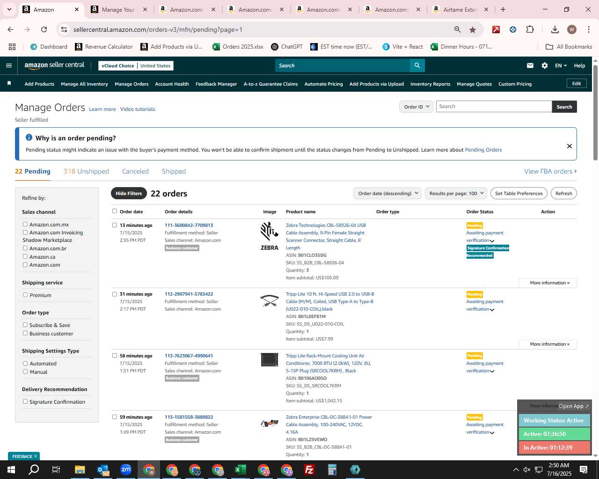Open the browser zoom magnifier icon
This screenshot has height=479, width=599.
click(x=458, y=29)
